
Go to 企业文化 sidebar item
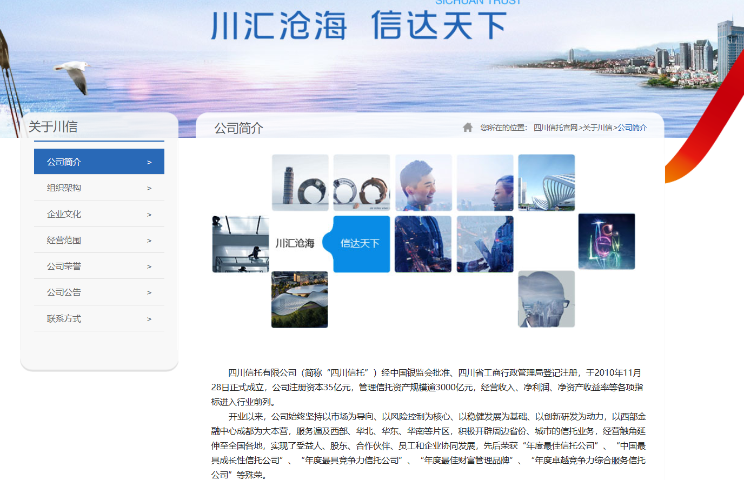64,214
